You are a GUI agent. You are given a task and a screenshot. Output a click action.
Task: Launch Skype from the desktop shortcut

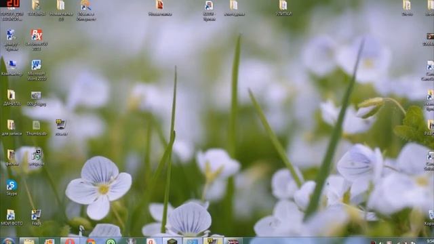coord(12,187)
